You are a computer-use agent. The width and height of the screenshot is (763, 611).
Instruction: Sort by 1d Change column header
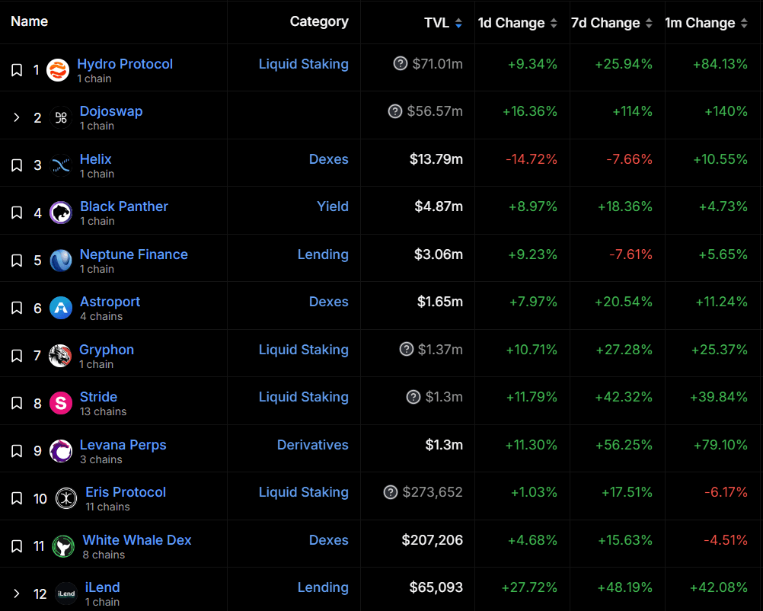(x=518, y=23)
